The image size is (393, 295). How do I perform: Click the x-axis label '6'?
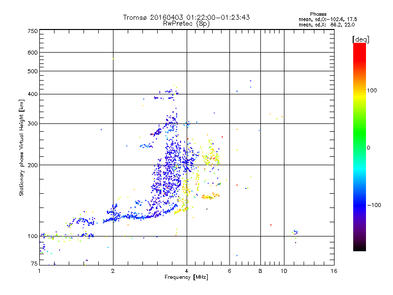[229, 271]
